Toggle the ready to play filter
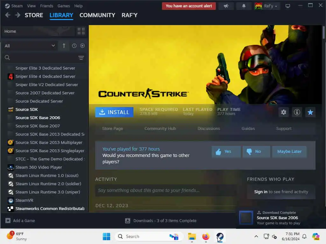326x244 pixels. click(x=82, y=46)
